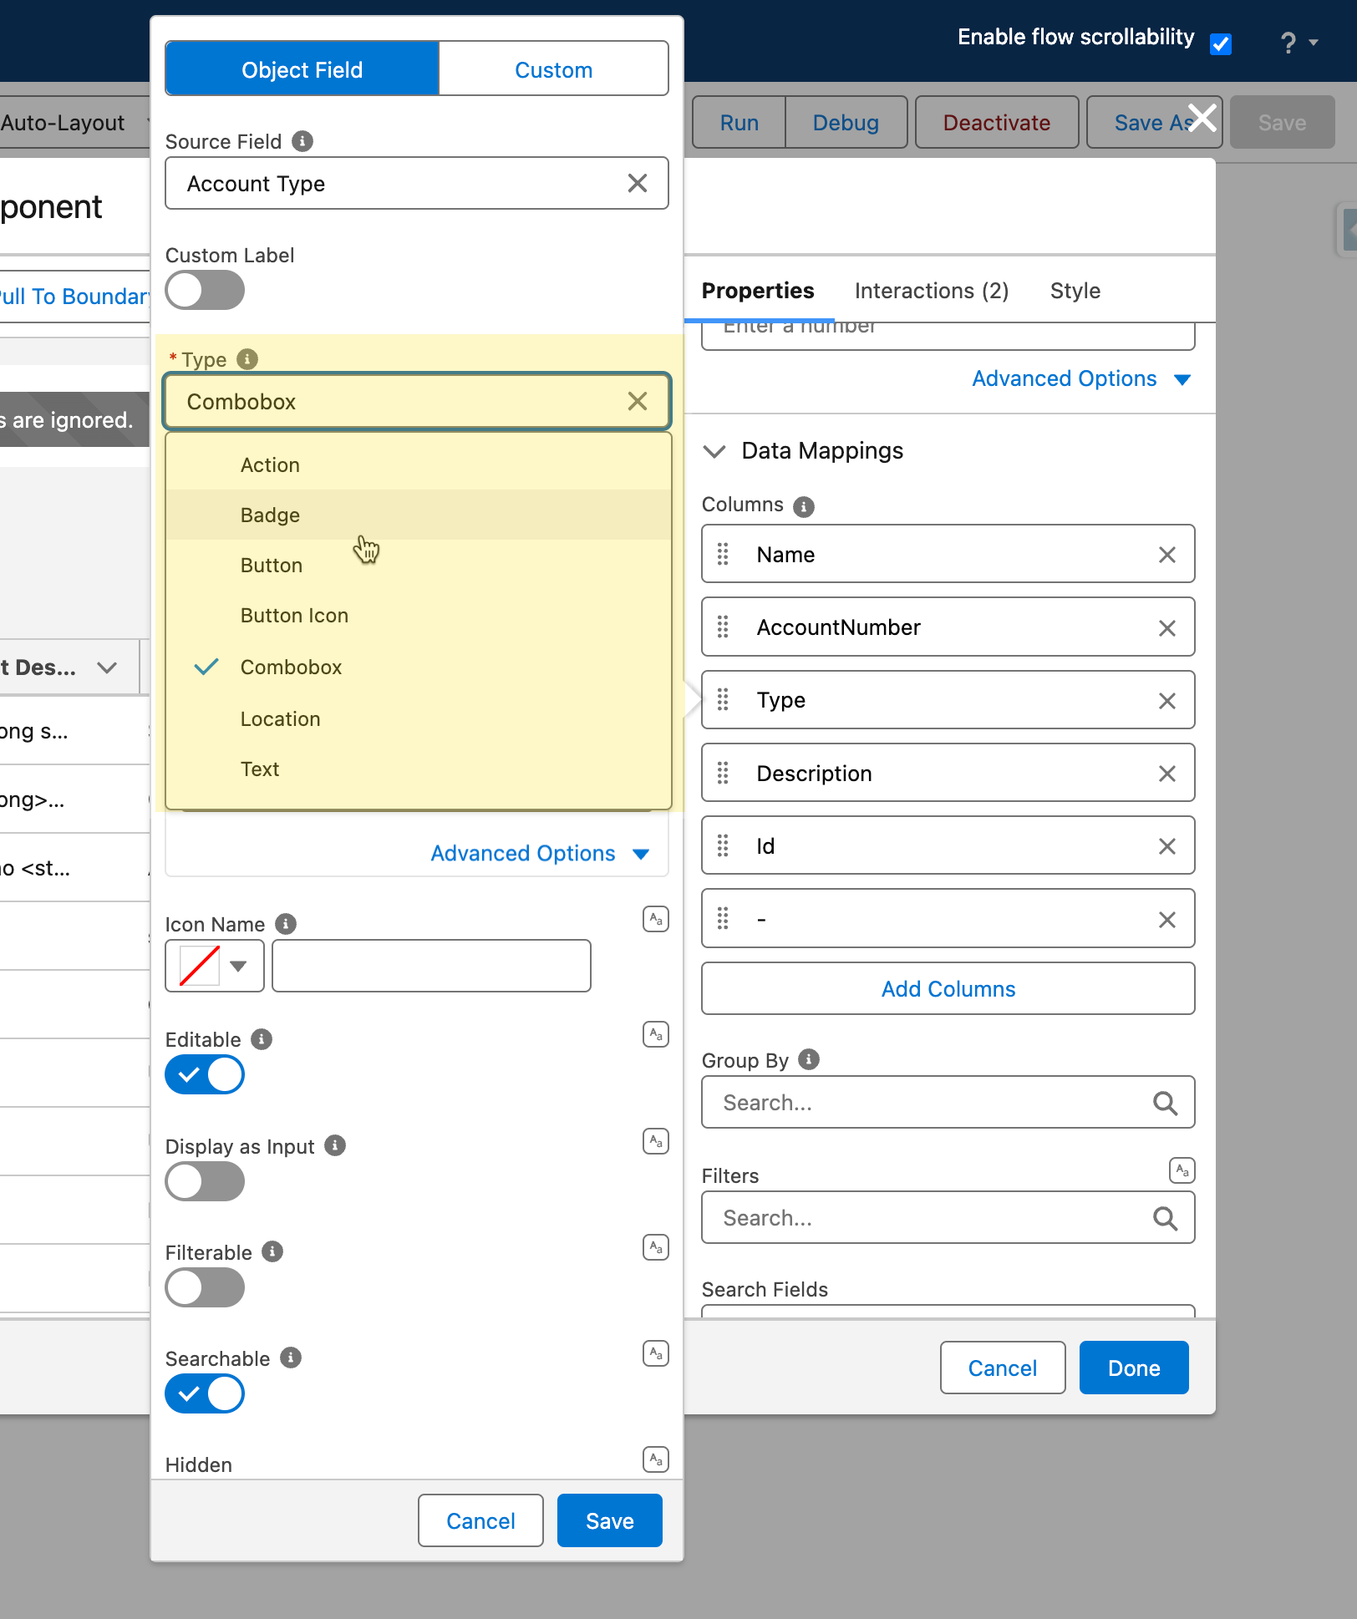Click the Add Columns button
This screenshot has width=1357, height=1619.
[948, 989]
